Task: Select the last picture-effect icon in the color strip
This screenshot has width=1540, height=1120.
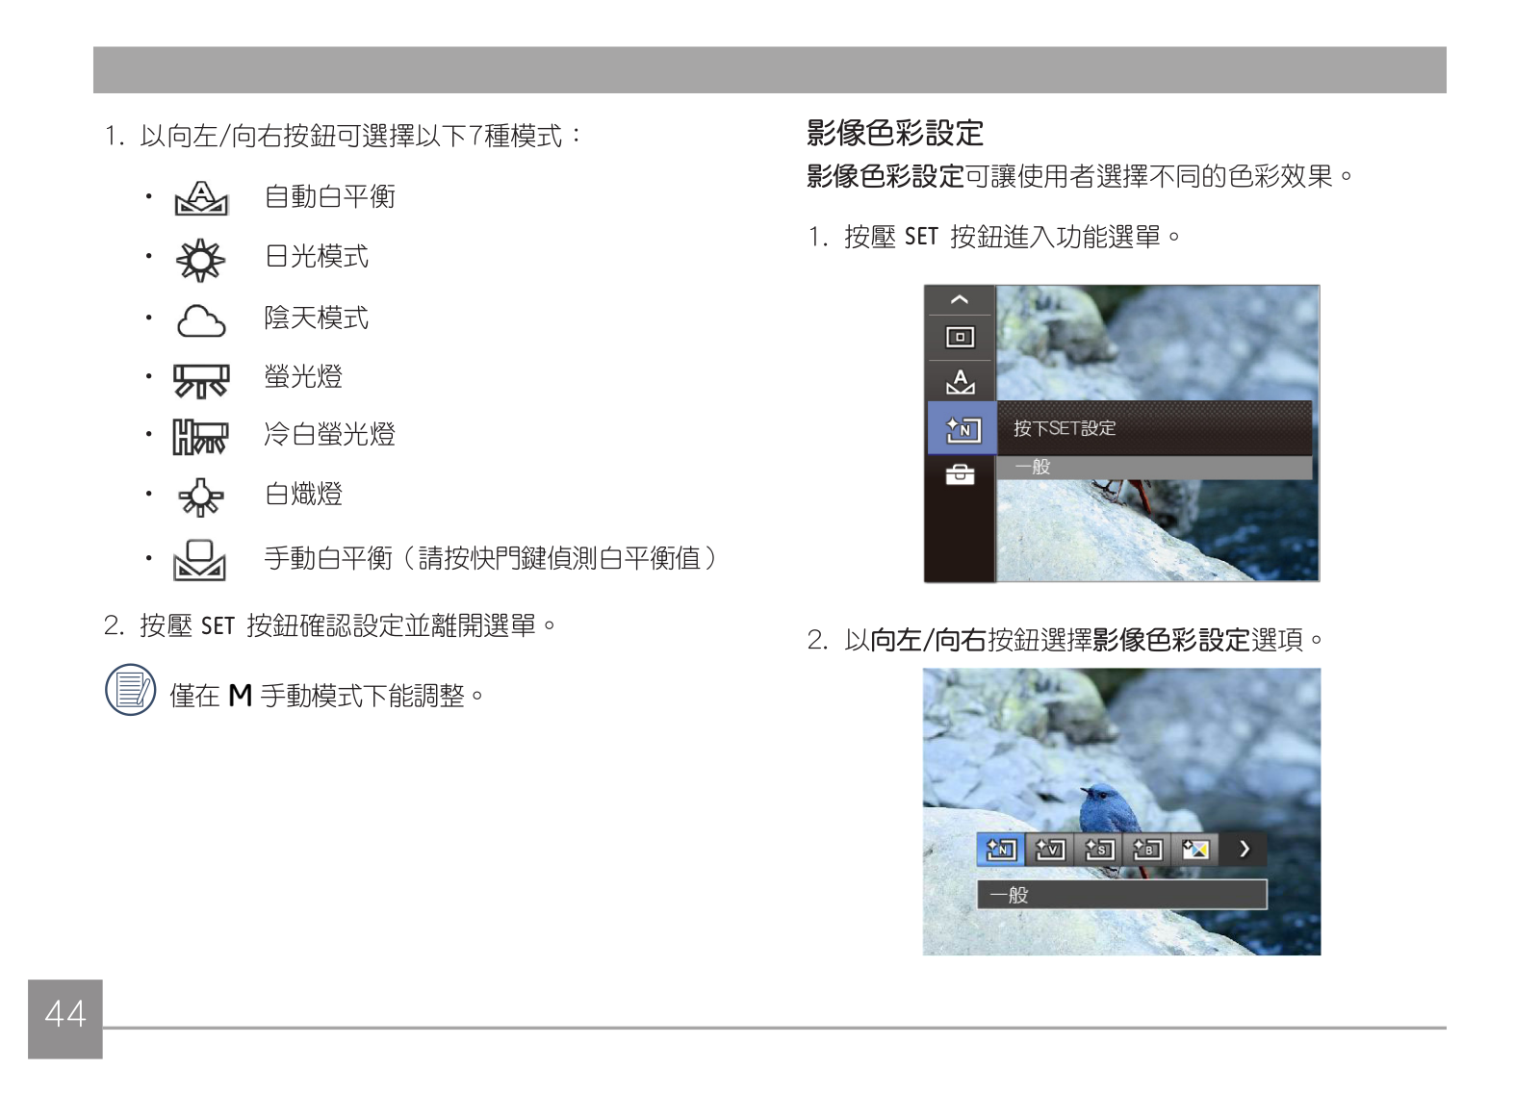Action: tap(1195, 850)
